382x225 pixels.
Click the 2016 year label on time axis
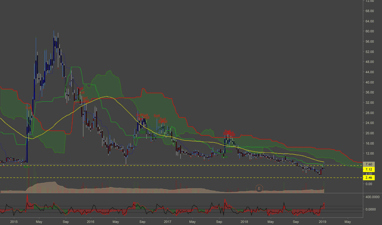[91, 222]
